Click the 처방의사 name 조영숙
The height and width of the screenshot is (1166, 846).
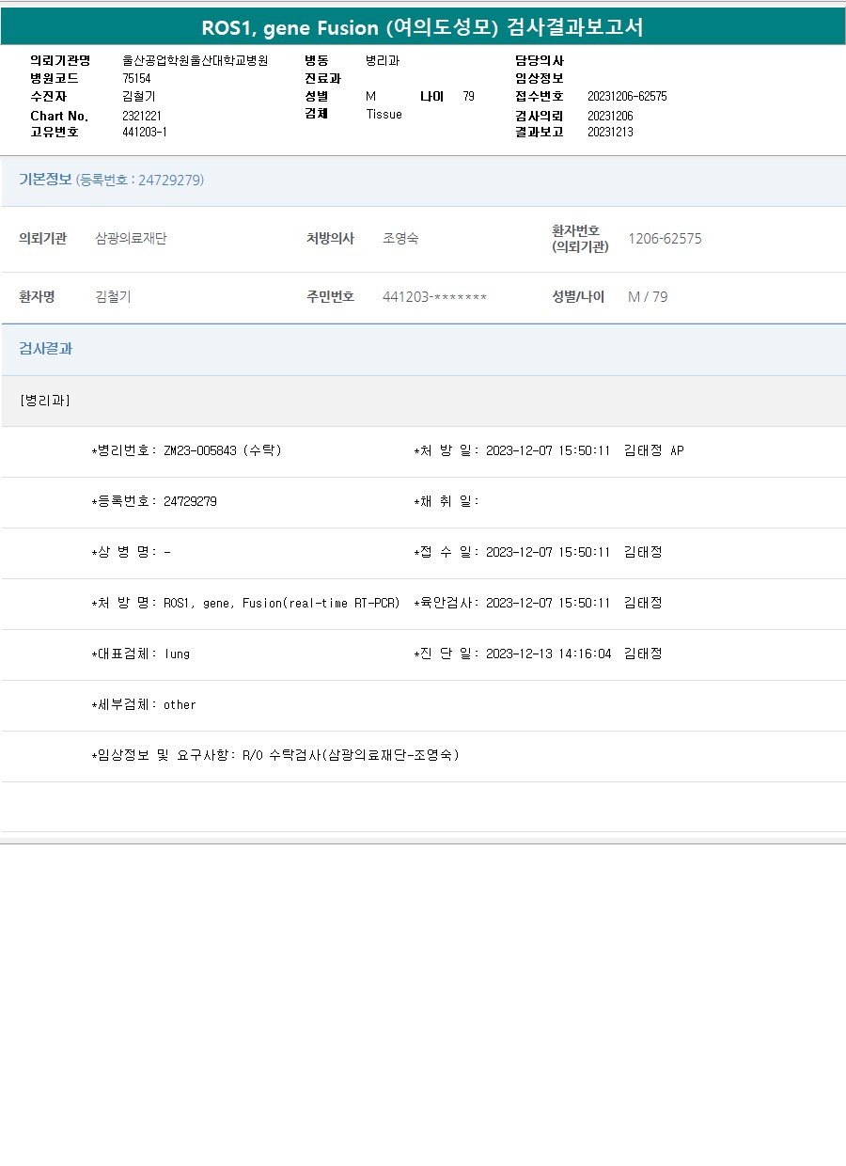pos(400,239)
